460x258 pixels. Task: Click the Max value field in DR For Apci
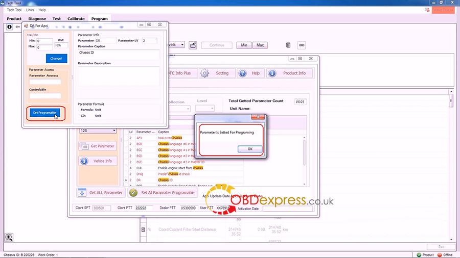point(44,47)
